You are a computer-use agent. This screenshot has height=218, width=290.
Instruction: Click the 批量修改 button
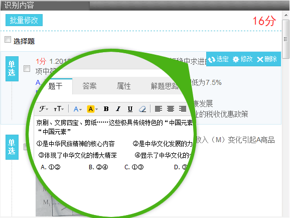[x=24, y=20]
